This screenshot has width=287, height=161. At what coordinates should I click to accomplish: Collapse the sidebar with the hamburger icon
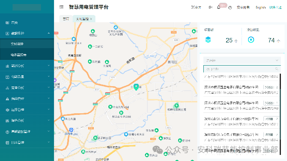(x=62, y=7)
